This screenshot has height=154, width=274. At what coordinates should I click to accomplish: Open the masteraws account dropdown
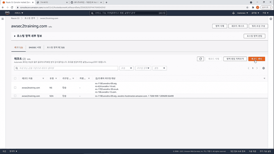242,13
